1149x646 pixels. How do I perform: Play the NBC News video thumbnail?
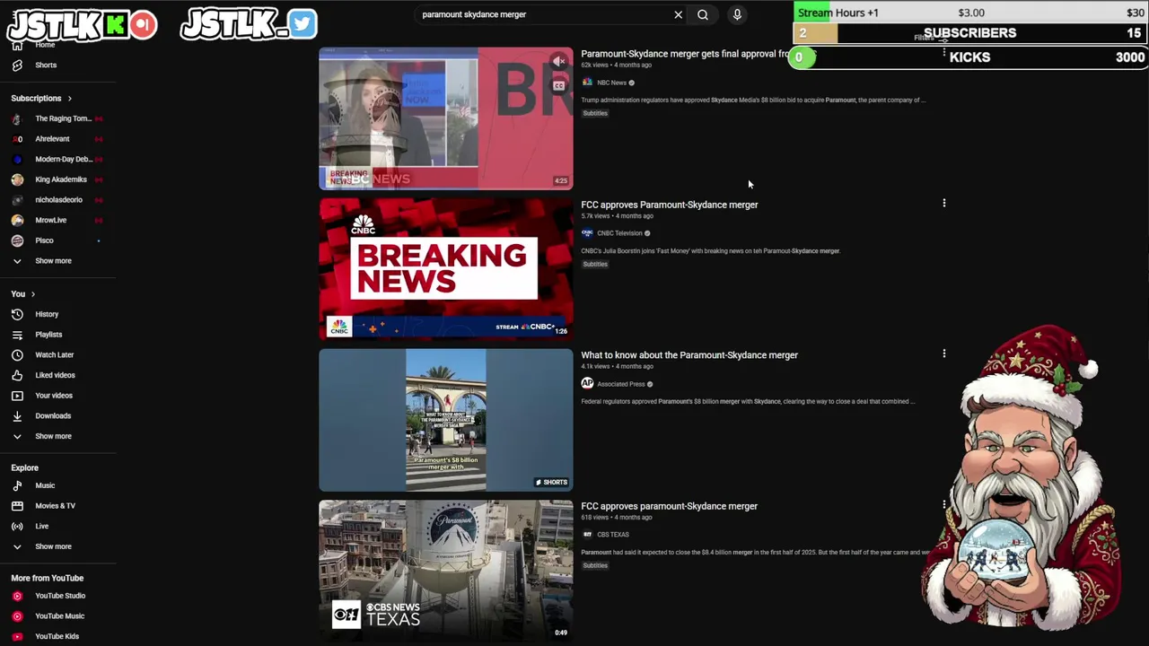[x=446, y=118]
